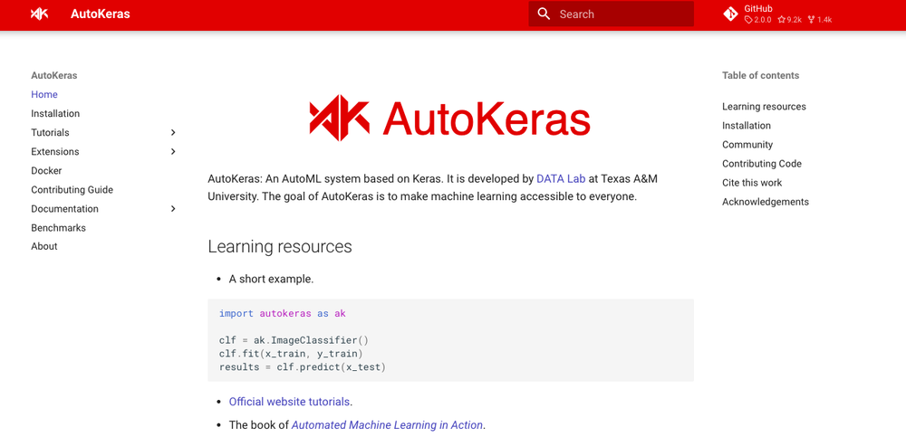Open the Contributing Guide page
The width and height of the screenshot is (906, 437).
click(x=72, y=190)
